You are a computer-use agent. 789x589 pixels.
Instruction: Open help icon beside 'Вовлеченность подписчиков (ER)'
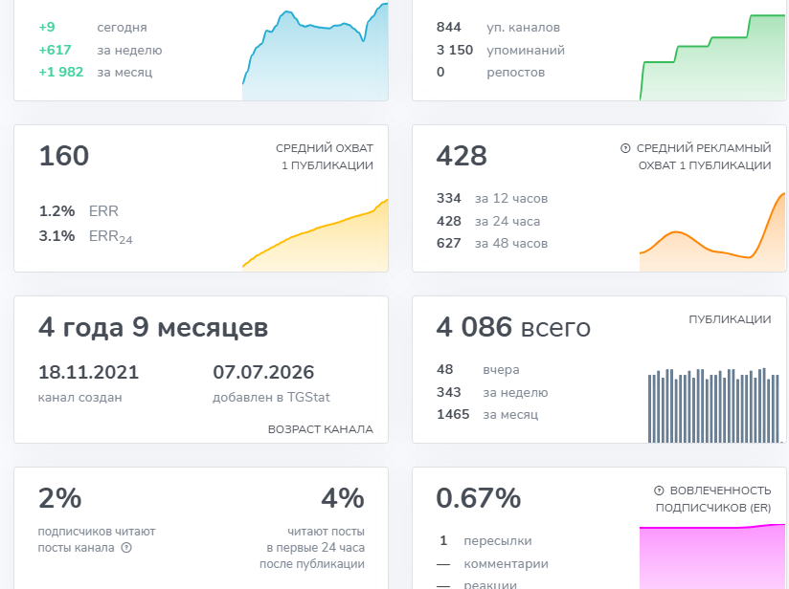[659, 491]
